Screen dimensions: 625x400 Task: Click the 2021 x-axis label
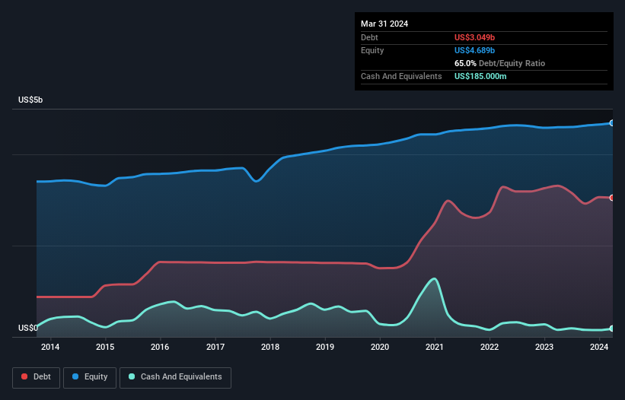point(435,348)
